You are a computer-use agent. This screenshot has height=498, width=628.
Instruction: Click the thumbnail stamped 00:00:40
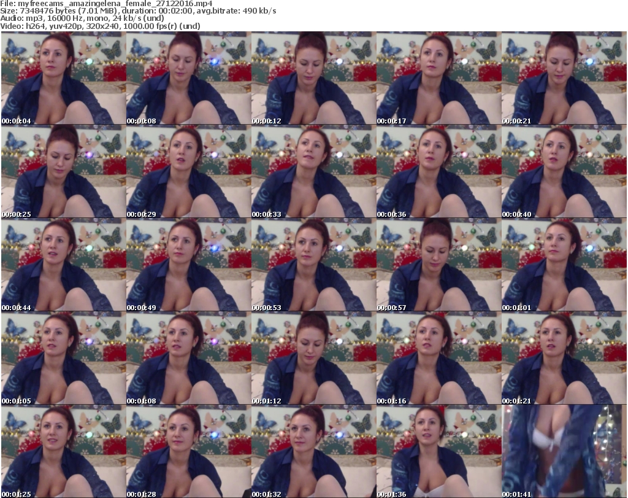(564, 172)
